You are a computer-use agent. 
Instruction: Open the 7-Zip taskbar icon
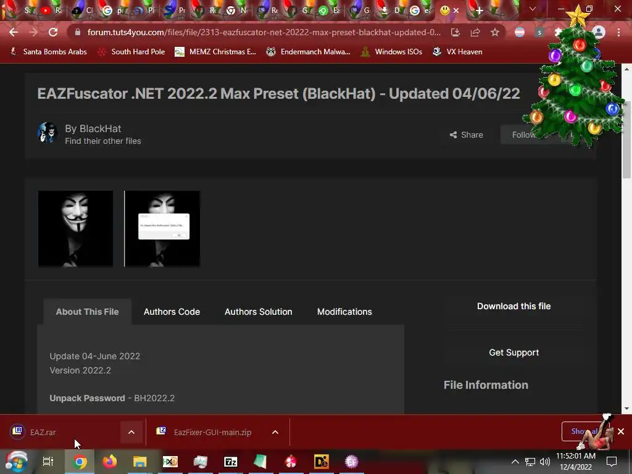(231, 462)
